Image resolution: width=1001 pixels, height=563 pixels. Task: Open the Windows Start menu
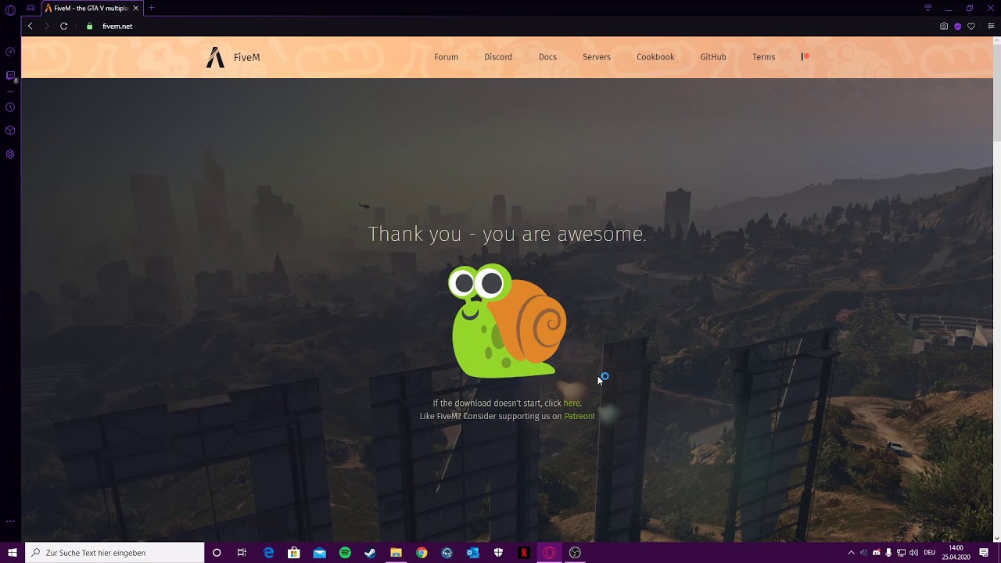point(12,553)
